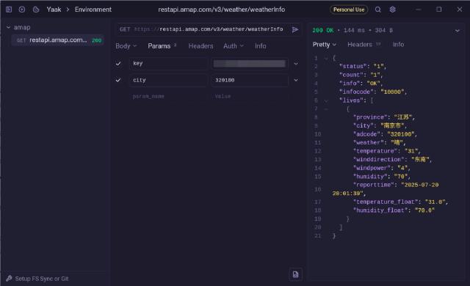Click the empty Value placeholder field
This screenshot has width=470, height=286.
[250, 96]
